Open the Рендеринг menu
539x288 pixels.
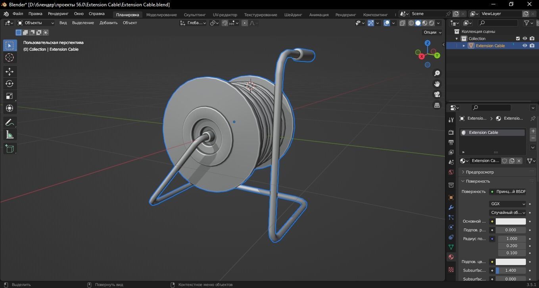(58, 13)
